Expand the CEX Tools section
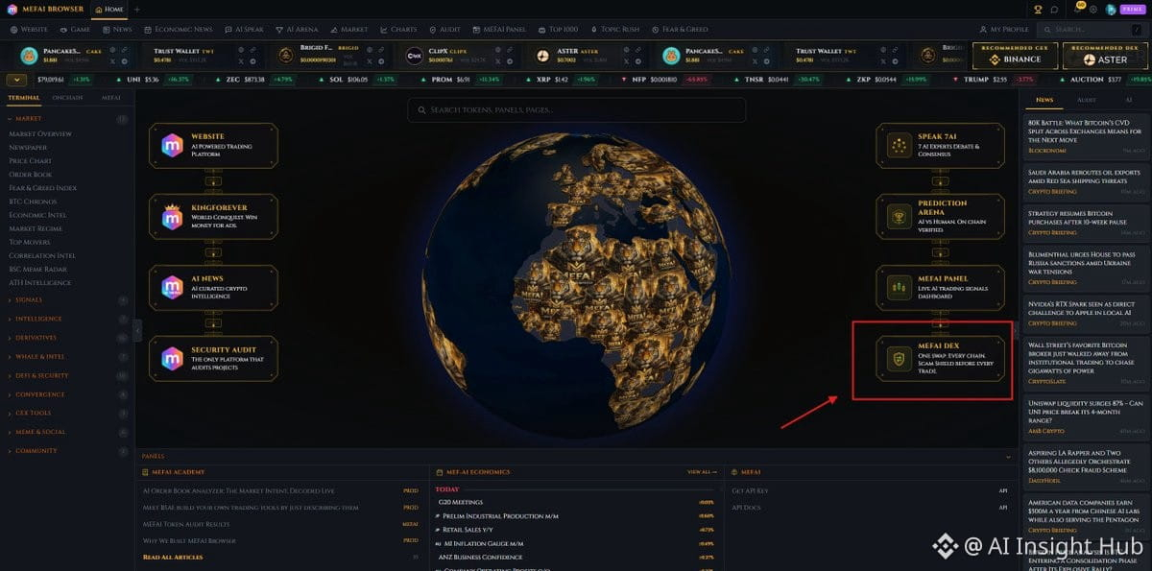The height and width of the screenshot is (571, 1152). [67, 413]
